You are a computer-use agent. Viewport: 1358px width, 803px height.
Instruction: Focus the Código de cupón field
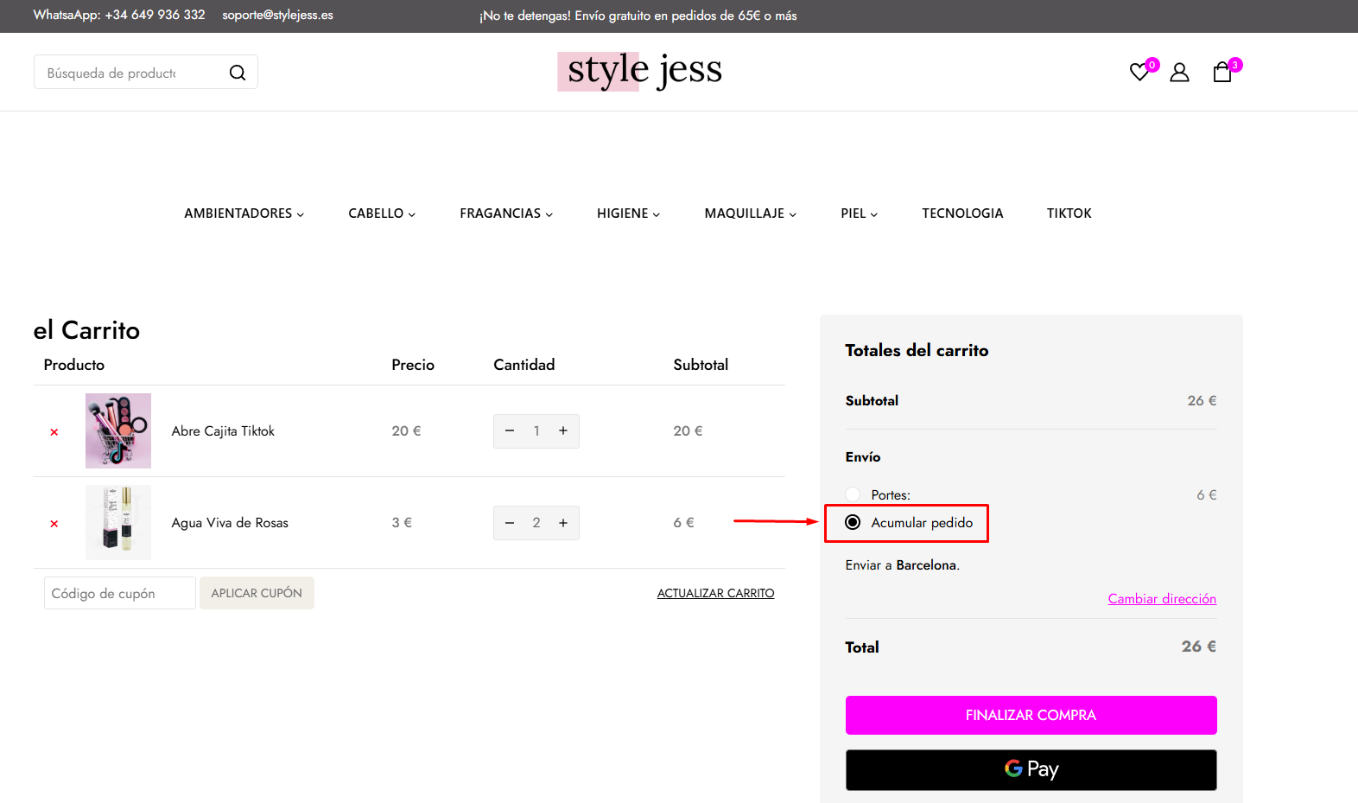pyautogui.click(x=120, y=593)
